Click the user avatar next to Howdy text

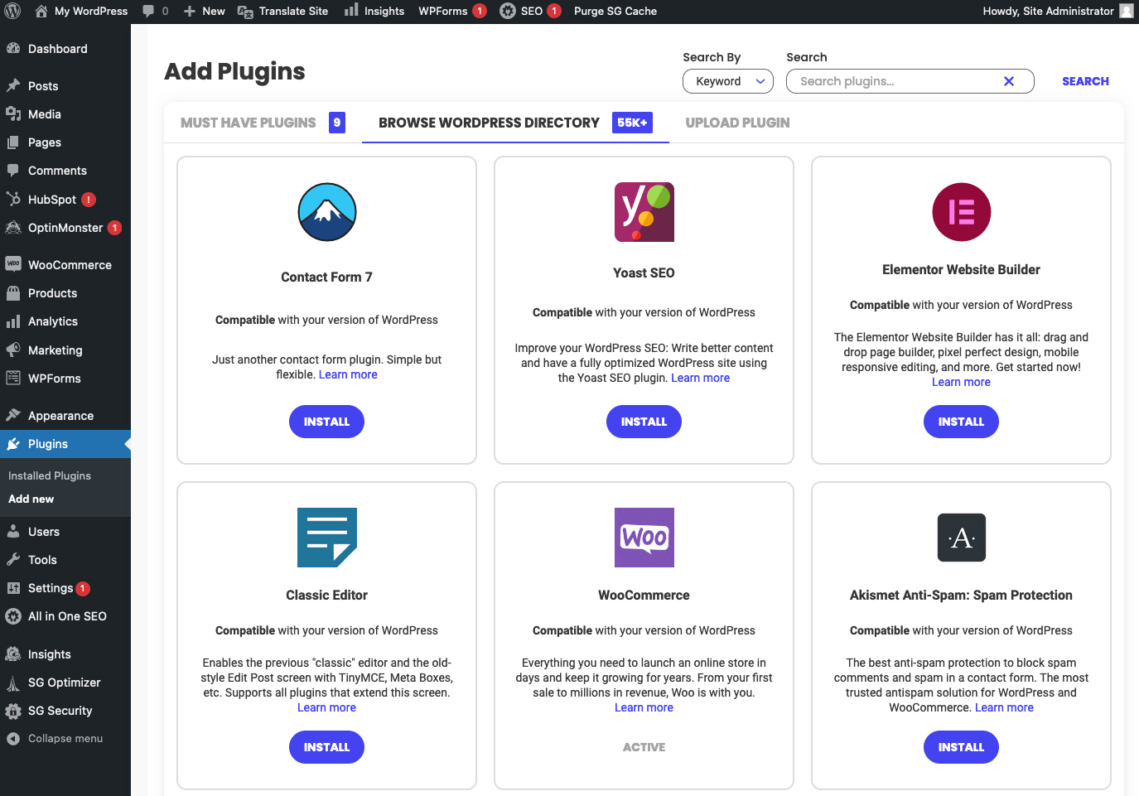point(1127,11)
